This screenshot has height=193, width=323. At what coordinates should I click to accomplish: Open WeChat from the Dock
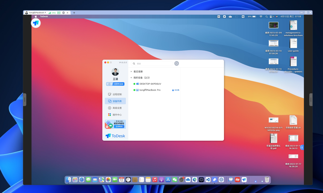point(175,180)
